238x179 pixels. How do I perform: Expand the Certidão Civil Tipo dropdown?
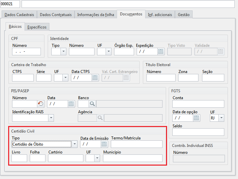tap(75, 144)
